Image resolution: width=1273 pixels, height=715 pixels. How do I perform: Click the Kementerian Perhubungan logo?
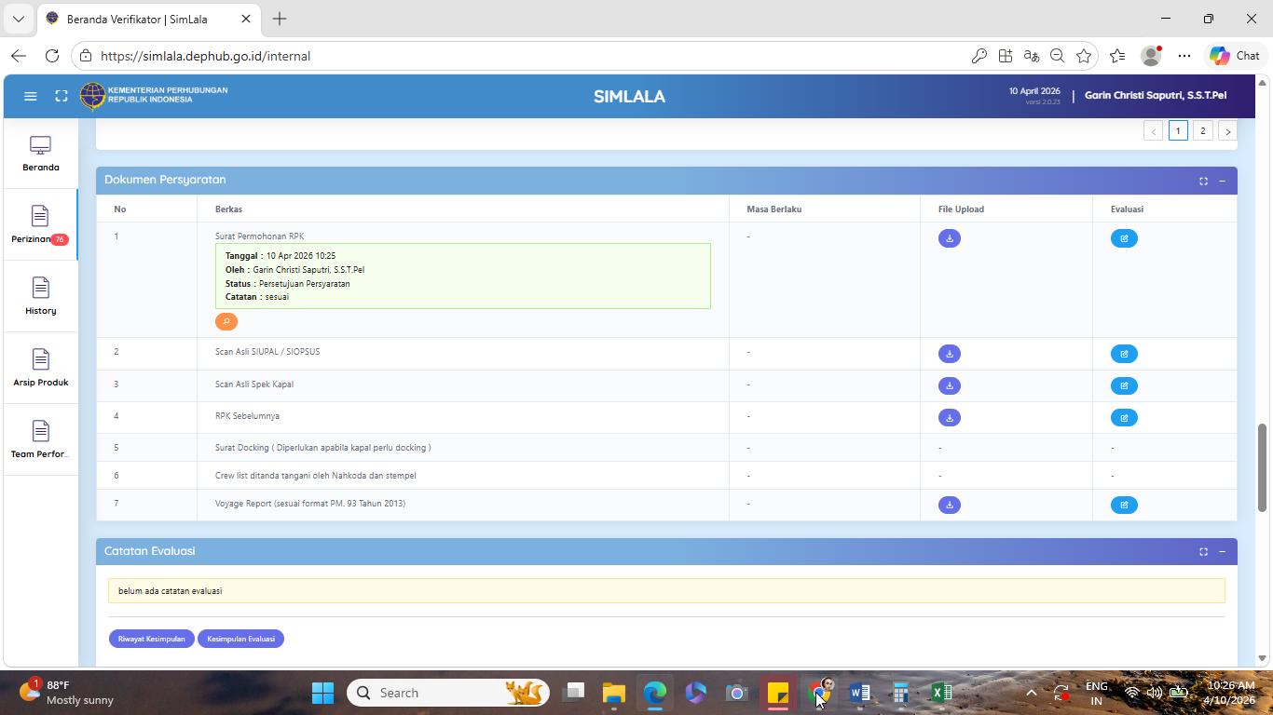click(x=154, y=95)
